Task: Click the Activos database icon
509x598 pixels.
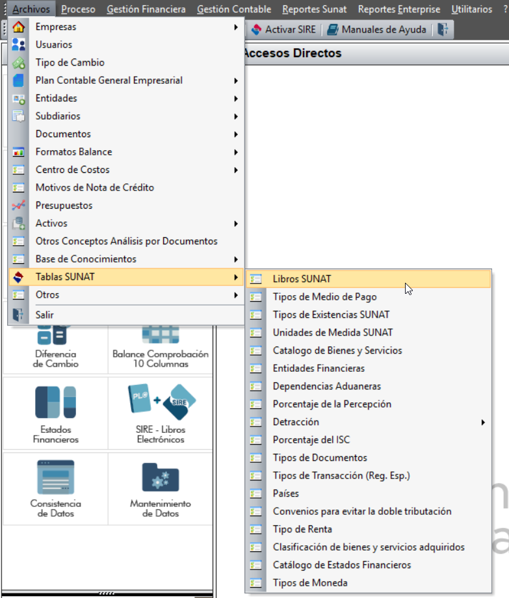Action: (x=18, y=223)
